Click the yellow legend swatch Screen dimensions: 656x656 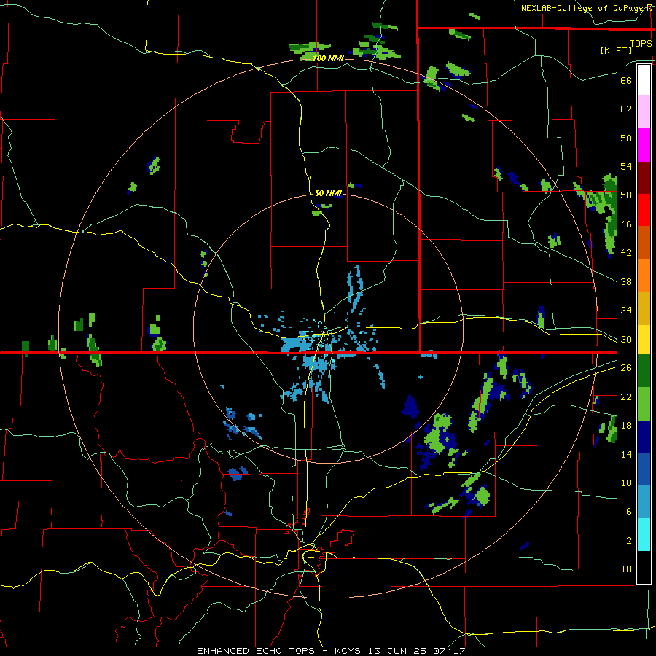click(644, 340)
